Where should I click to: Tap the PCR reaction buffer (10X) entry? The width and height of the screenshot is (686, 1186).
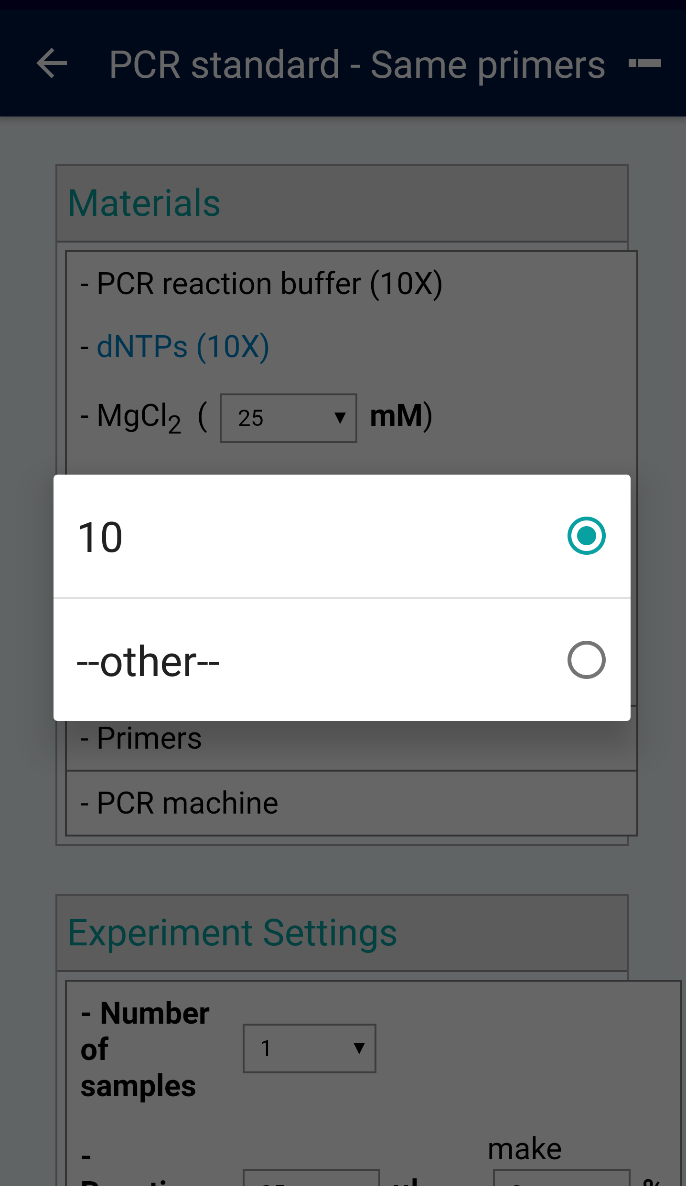pos(269,284)
